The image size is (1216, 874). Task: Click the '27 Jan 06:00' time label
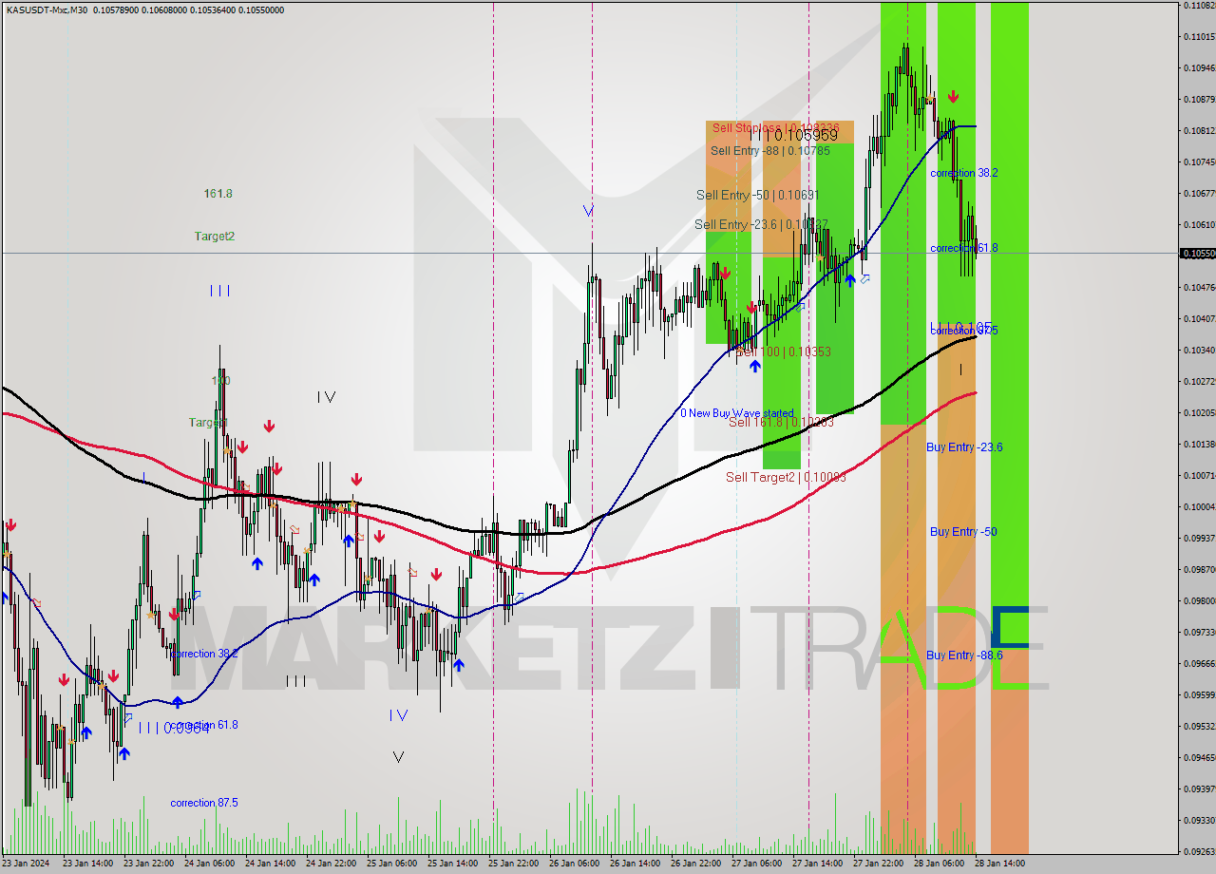click(x=757, y=864)
